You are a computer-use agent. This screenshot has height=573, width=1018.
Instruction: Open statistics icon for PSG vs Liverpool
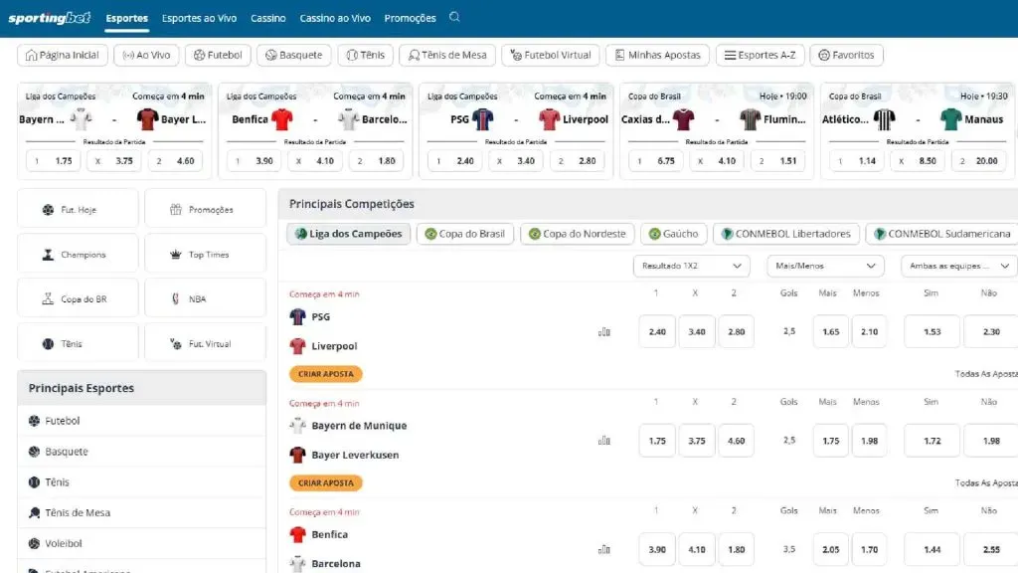pyautogui.click(x=604, y=332)
